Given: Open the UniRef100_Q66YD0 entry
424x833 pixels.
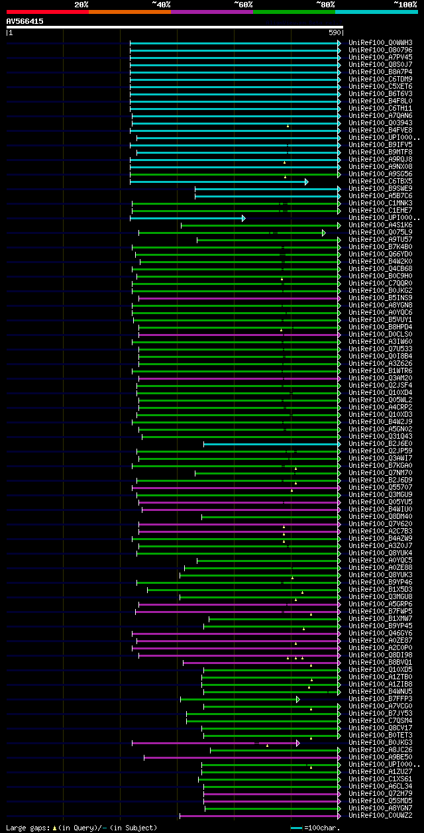Looking at the screenshot, I should (380, 254).
